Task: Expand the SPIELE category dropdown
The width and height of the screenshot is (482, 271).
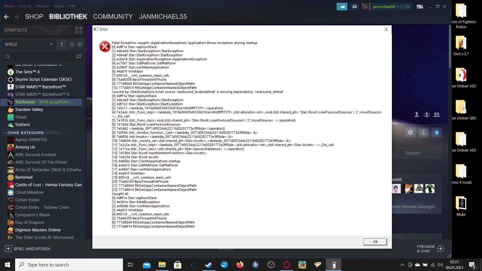Action: (29, 45)
